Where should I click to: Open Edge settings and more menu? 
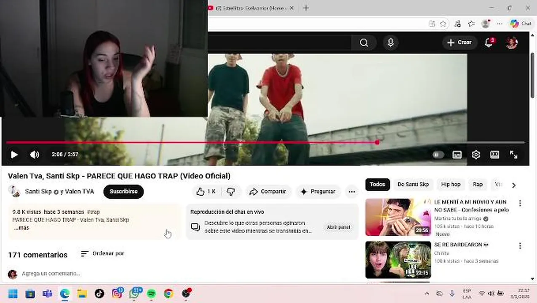point(500,24)
